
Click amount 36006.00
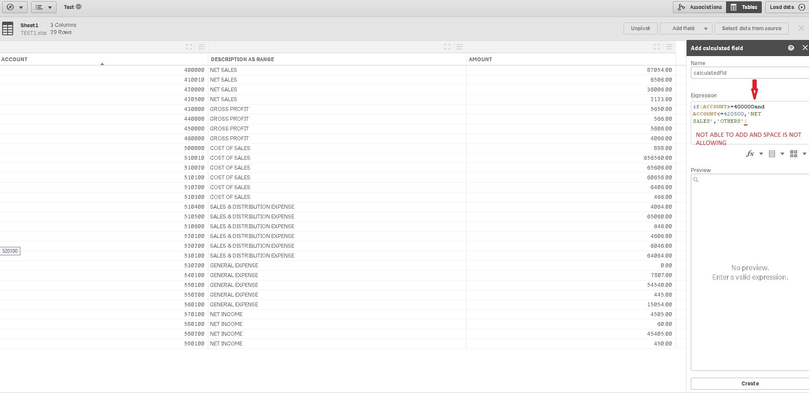point(659,90)
